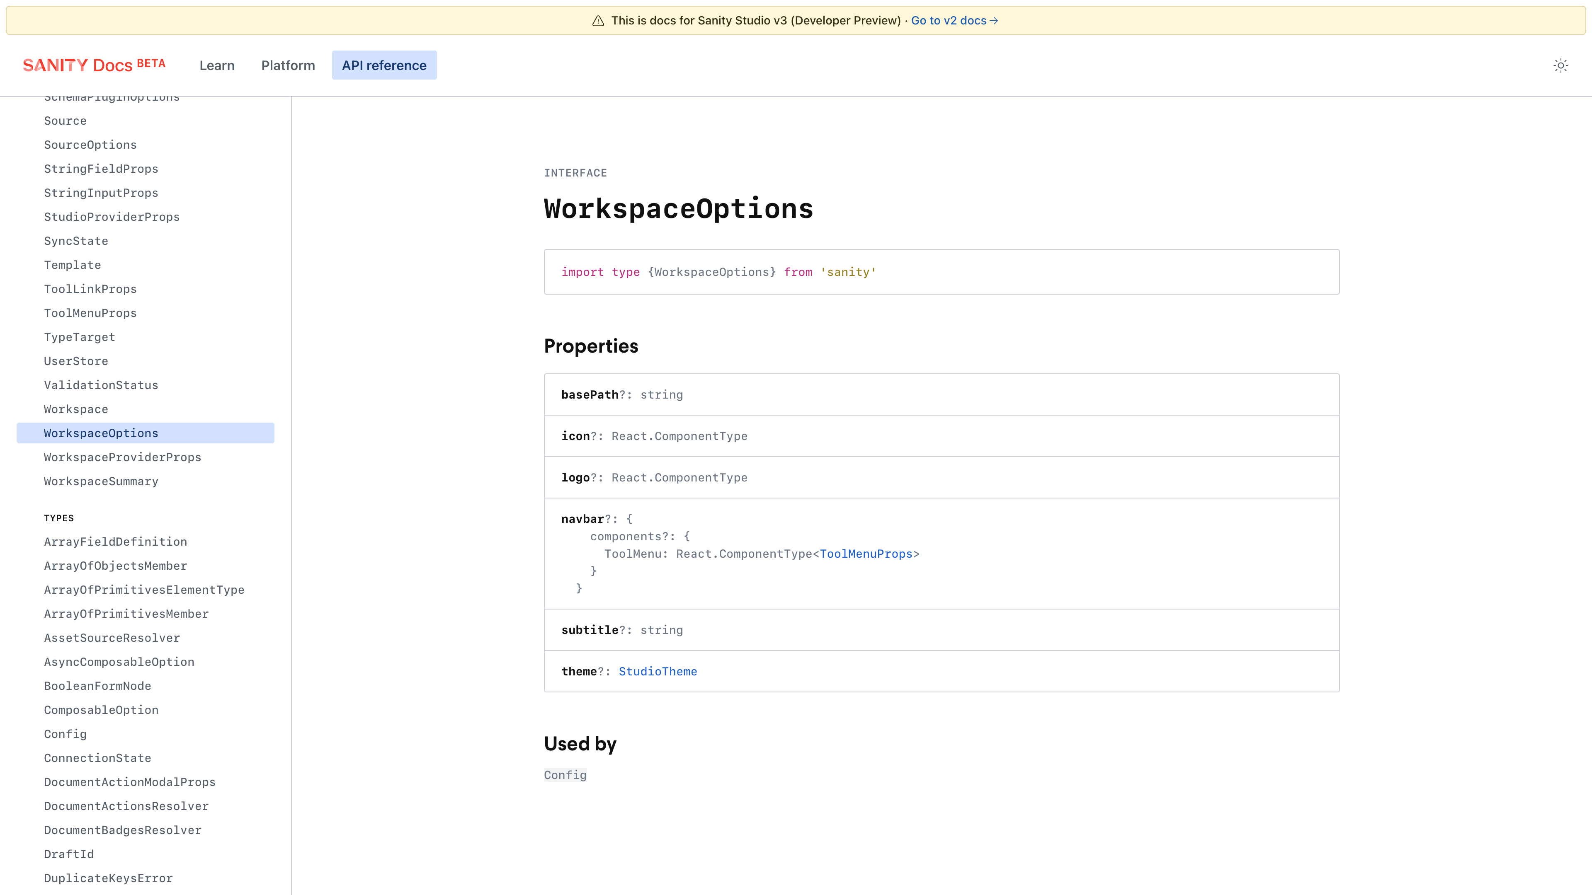Select the Learn navigation tab
1592x895 pixels.
pyautogui.click(x=216, y=65)
